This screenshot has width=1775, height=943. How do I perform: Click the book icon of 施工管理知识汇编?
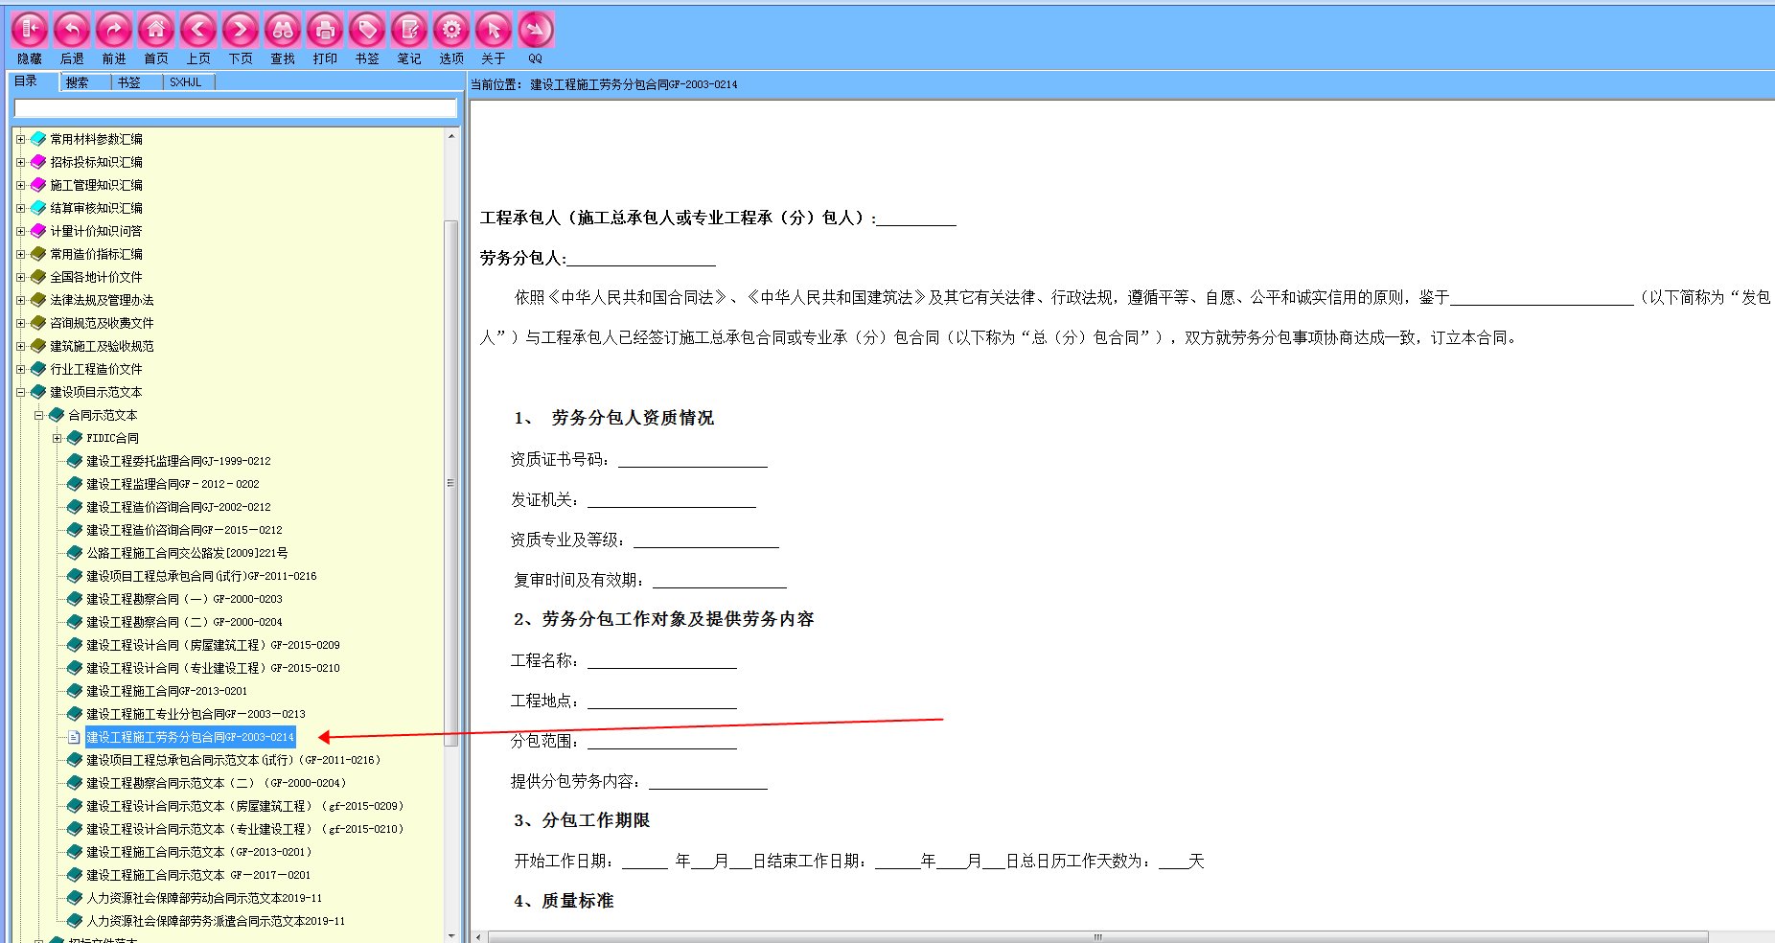38,185
